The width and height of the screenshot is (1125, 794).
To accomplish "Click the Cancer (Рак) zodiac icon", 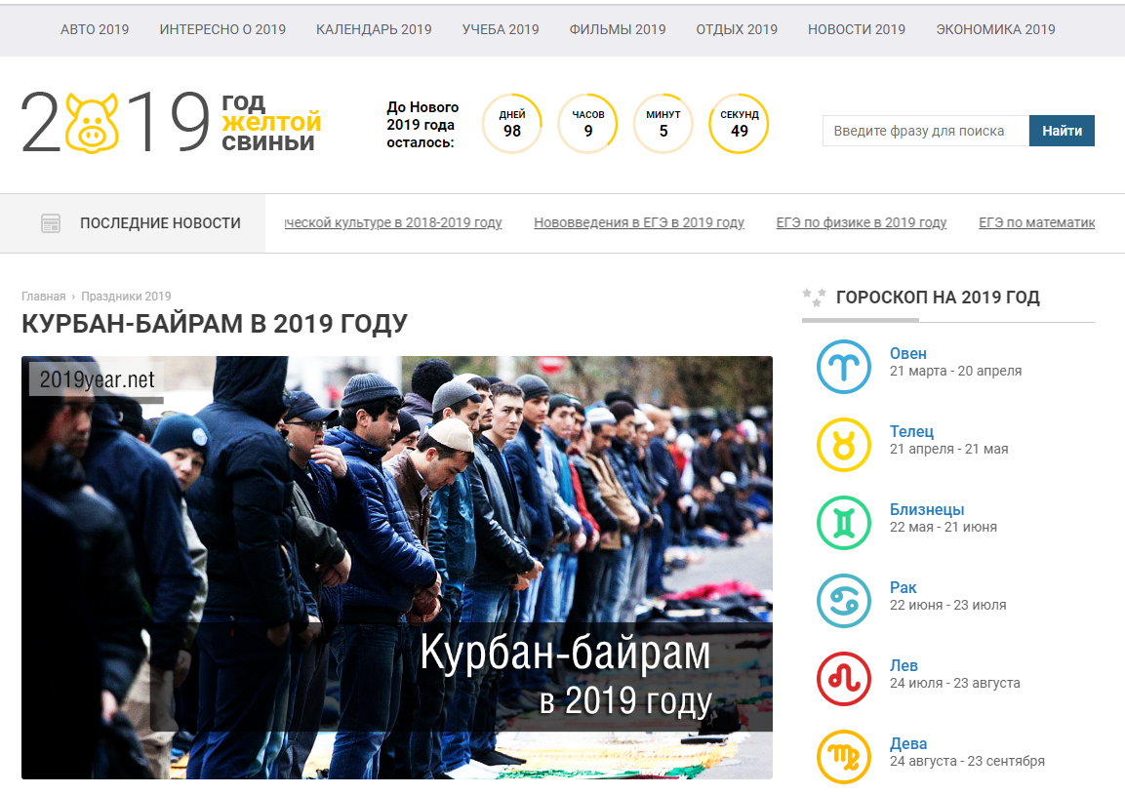I will pyautogui.click(x=843, y=600).
